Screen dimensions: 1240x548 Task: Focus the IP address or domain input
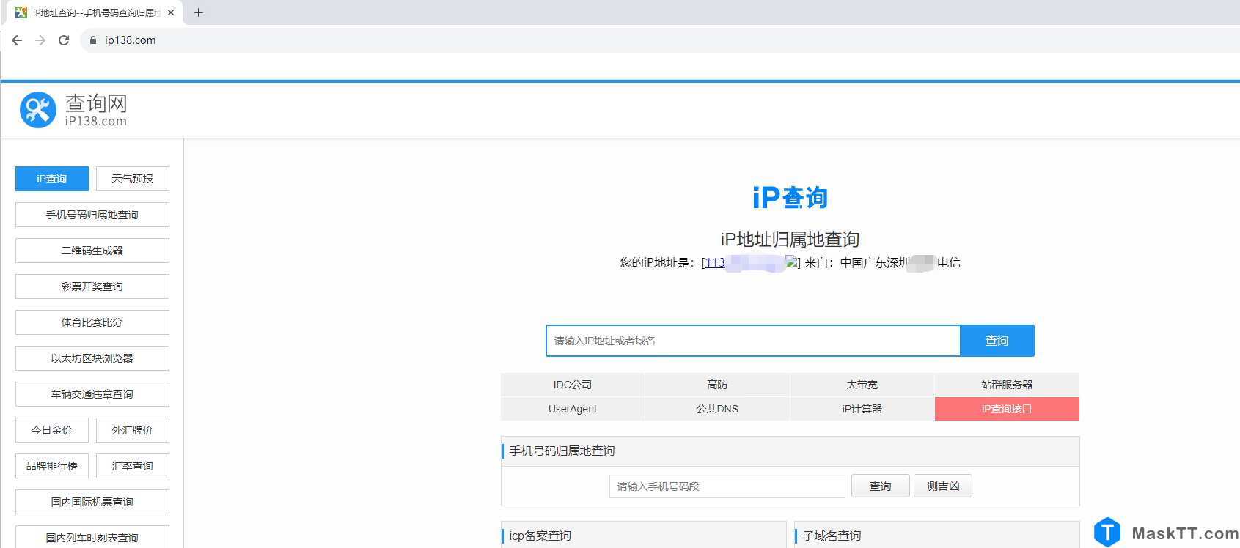[x=753, y=341]
